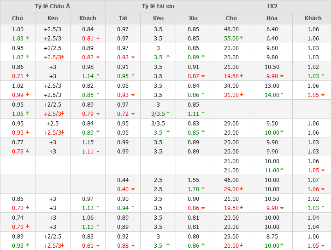Select the 1.55 Xỉu odds value
This screenshot has width=331, height=250.
(193, 180)
